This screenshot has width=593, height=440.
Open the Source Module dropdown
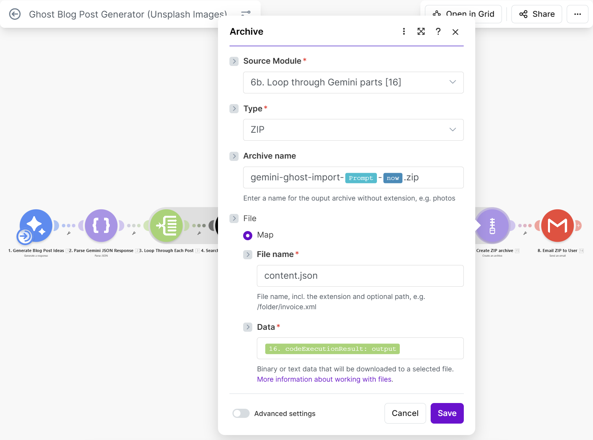point(353,82)
